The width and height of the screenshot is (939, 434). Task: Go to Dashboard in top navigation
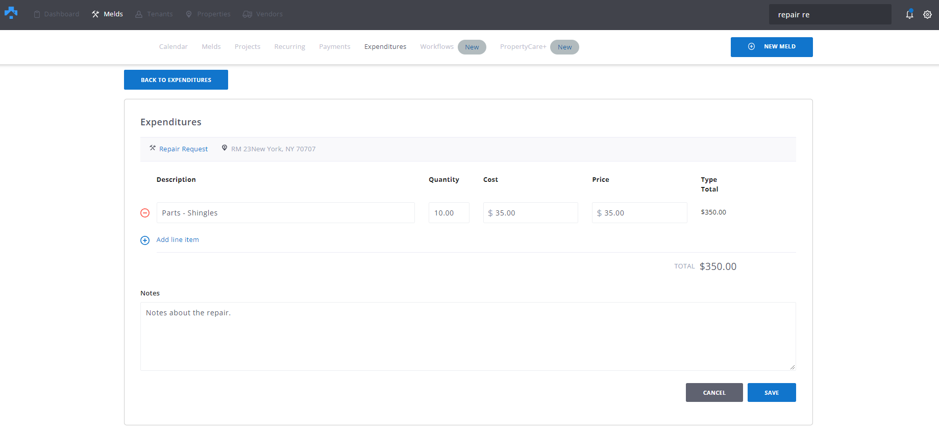62,14
